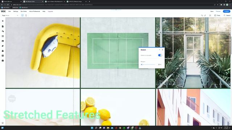
Task: Switch to desktop view icon
Action: [22, 15]
